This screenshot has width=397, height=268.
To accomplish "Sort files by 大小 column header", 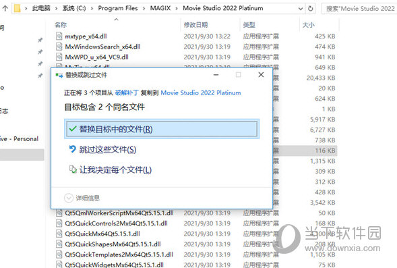I will click(309, 25).
